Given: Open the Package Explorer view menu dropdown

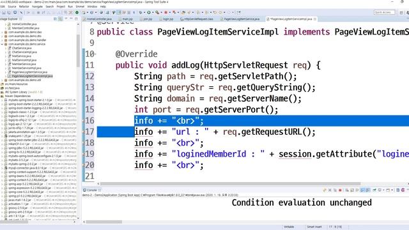Looking at the screenshot, I should (x=66, y=19).
